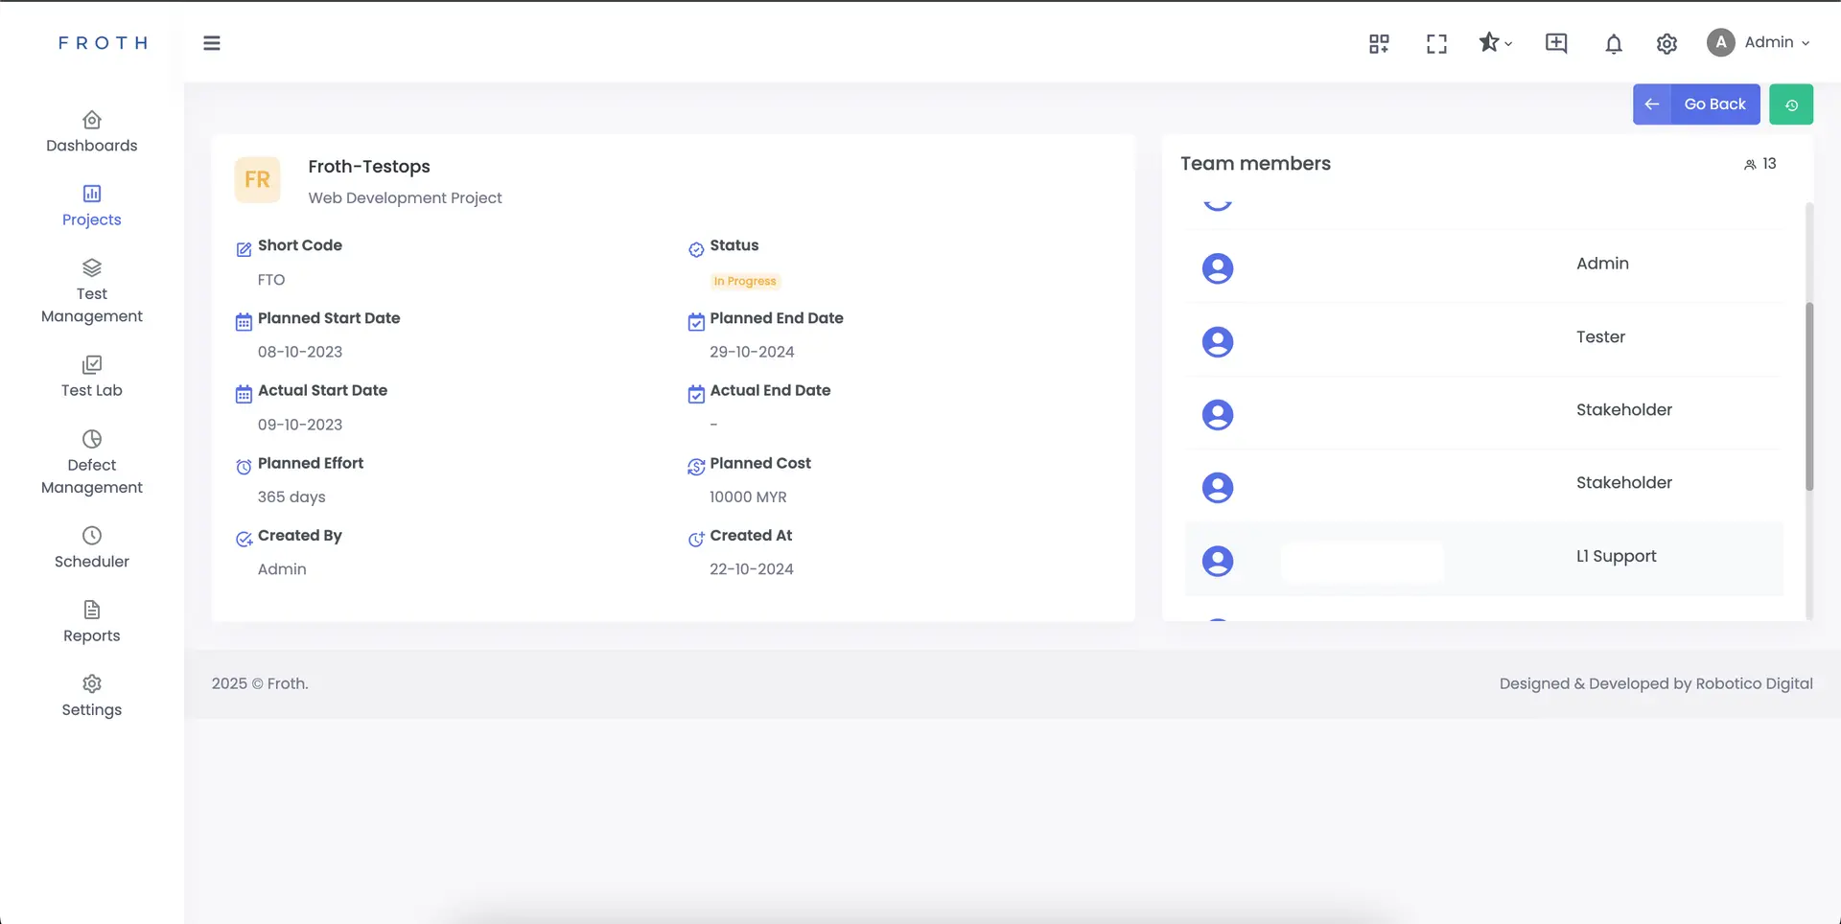Viewport: 1841px width, 924px height.
Task: Click the green refresh history button
Action: click(x=1790, y=104)
